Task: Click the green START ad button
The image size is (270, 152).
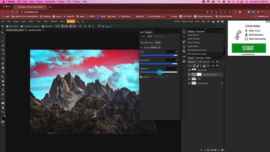Action: pos(248,48)
